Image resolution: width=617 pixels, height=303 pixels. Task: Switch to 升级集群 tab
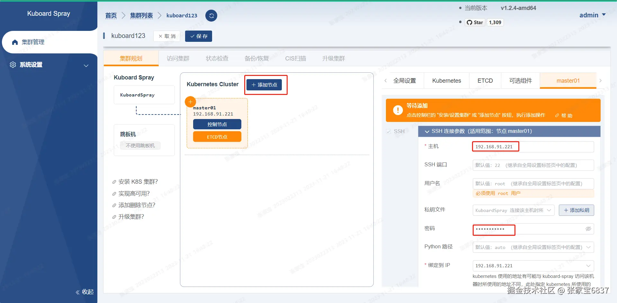334,58
